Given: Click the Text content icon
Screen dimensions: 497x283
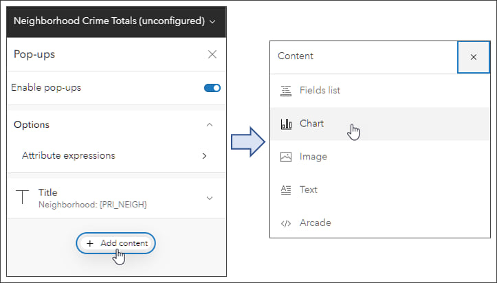Looking at the screenshot, I should [x=287, y=190].
